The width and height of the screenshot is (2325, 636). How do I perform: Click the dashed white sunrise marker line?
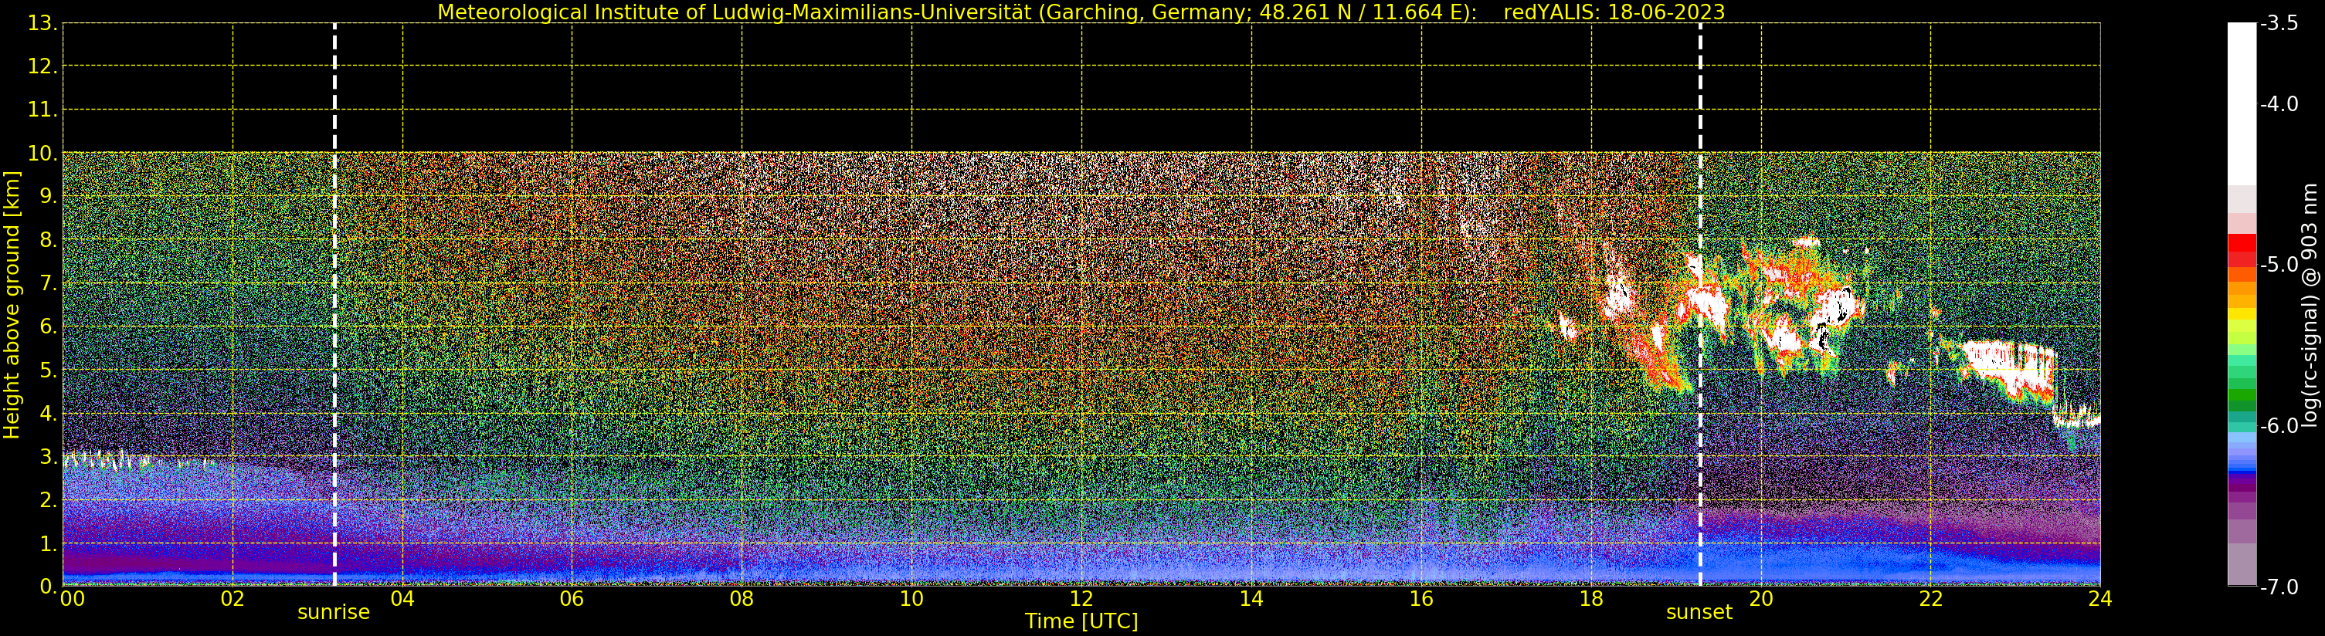coord(334,305)
